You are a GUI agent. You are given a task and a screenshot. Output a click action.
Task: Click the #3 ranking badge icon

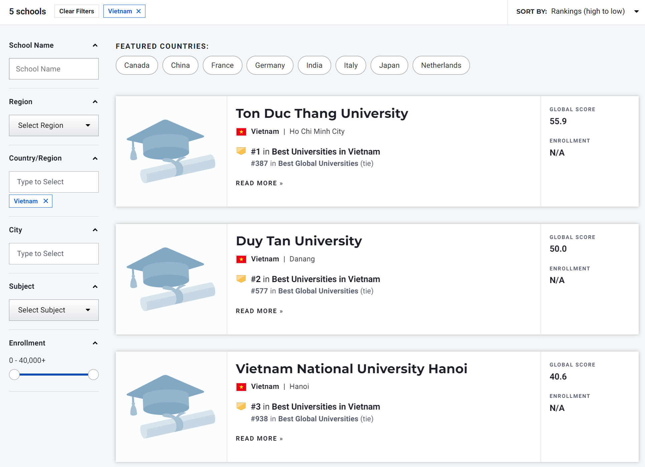(x=241, y=406)
